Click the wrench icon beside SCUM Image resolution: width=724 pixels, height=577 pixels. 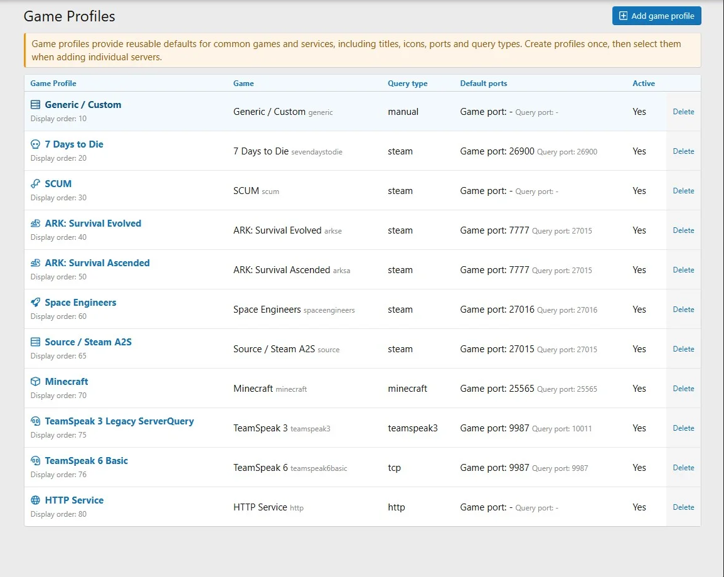coord(35,184)
